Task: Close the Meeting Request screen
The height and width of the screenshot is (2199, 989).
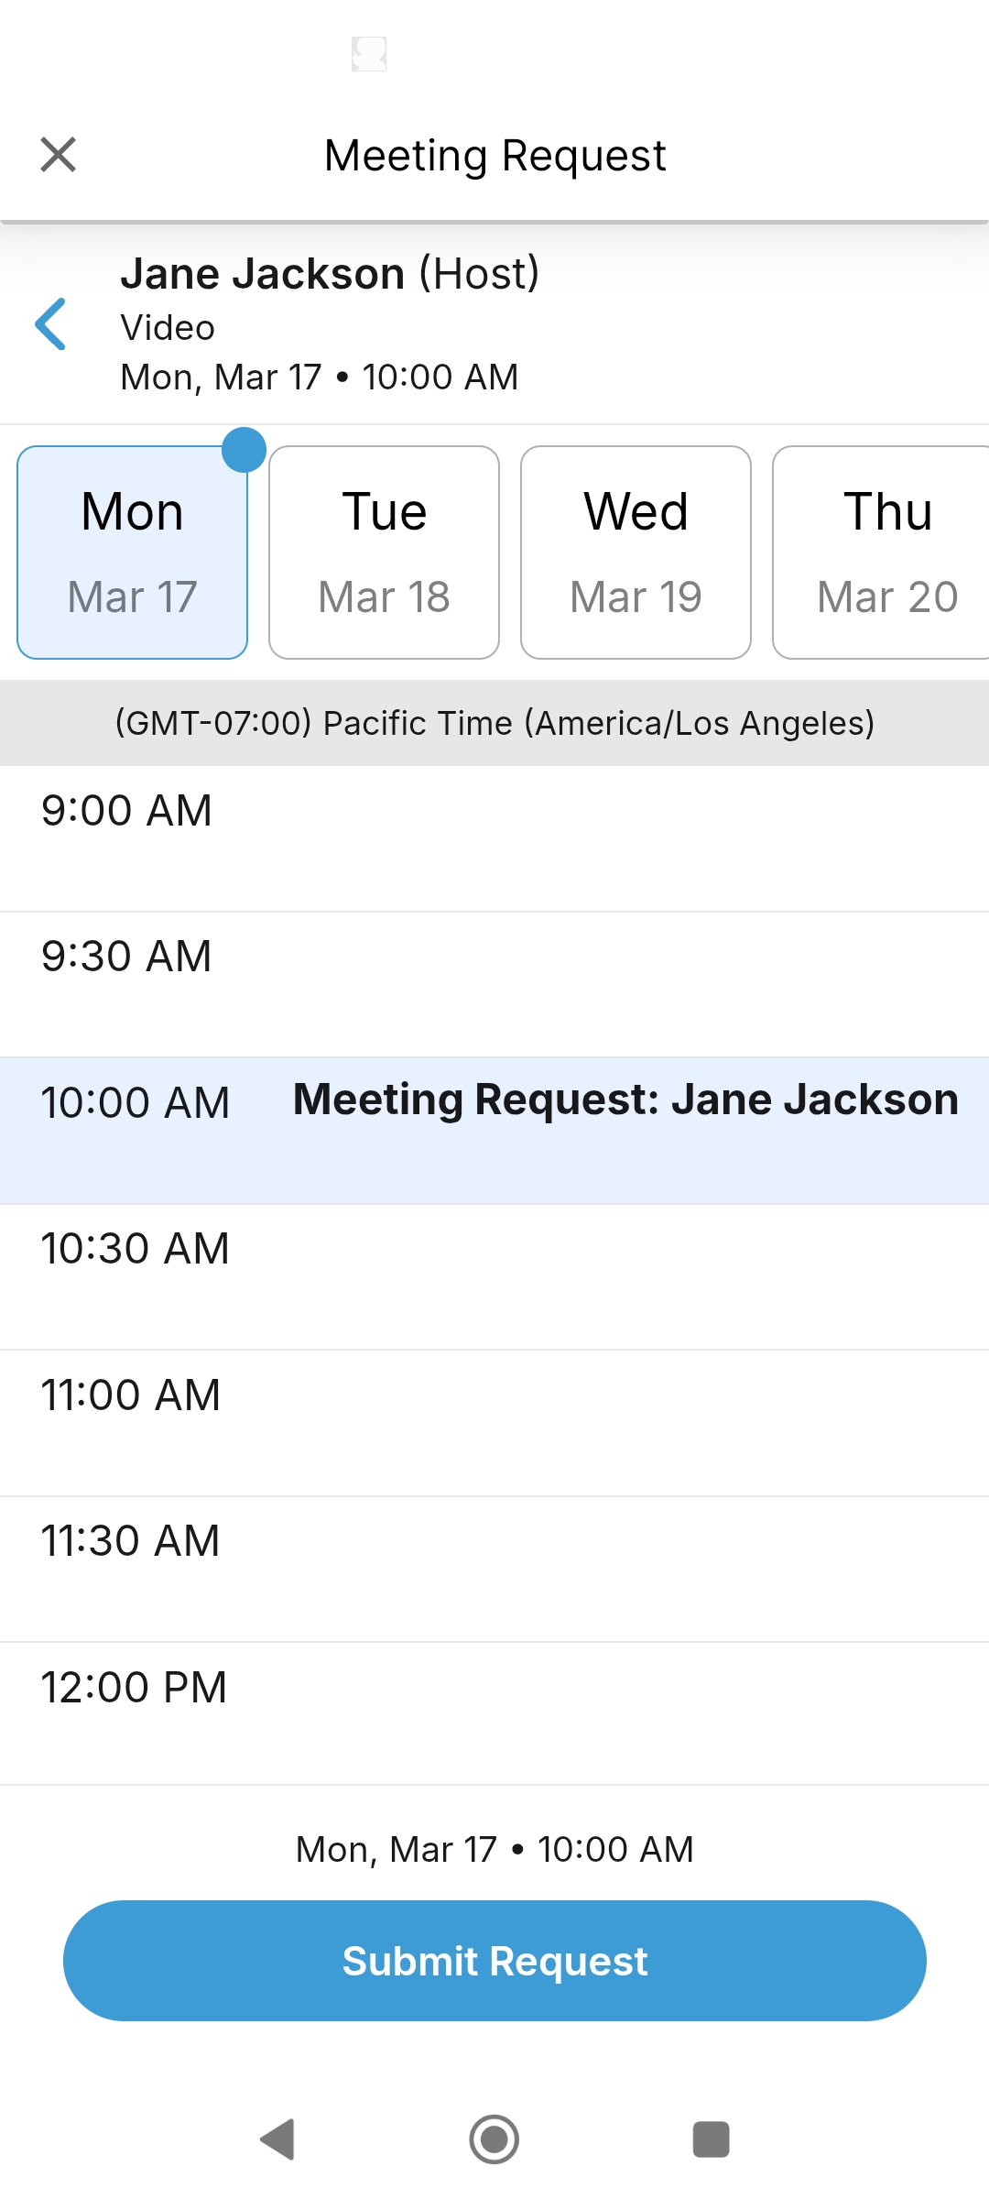Action: (58, 155)
